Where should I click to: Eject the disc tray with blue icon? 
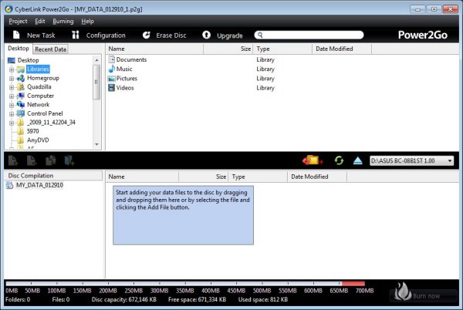point(358,160)
